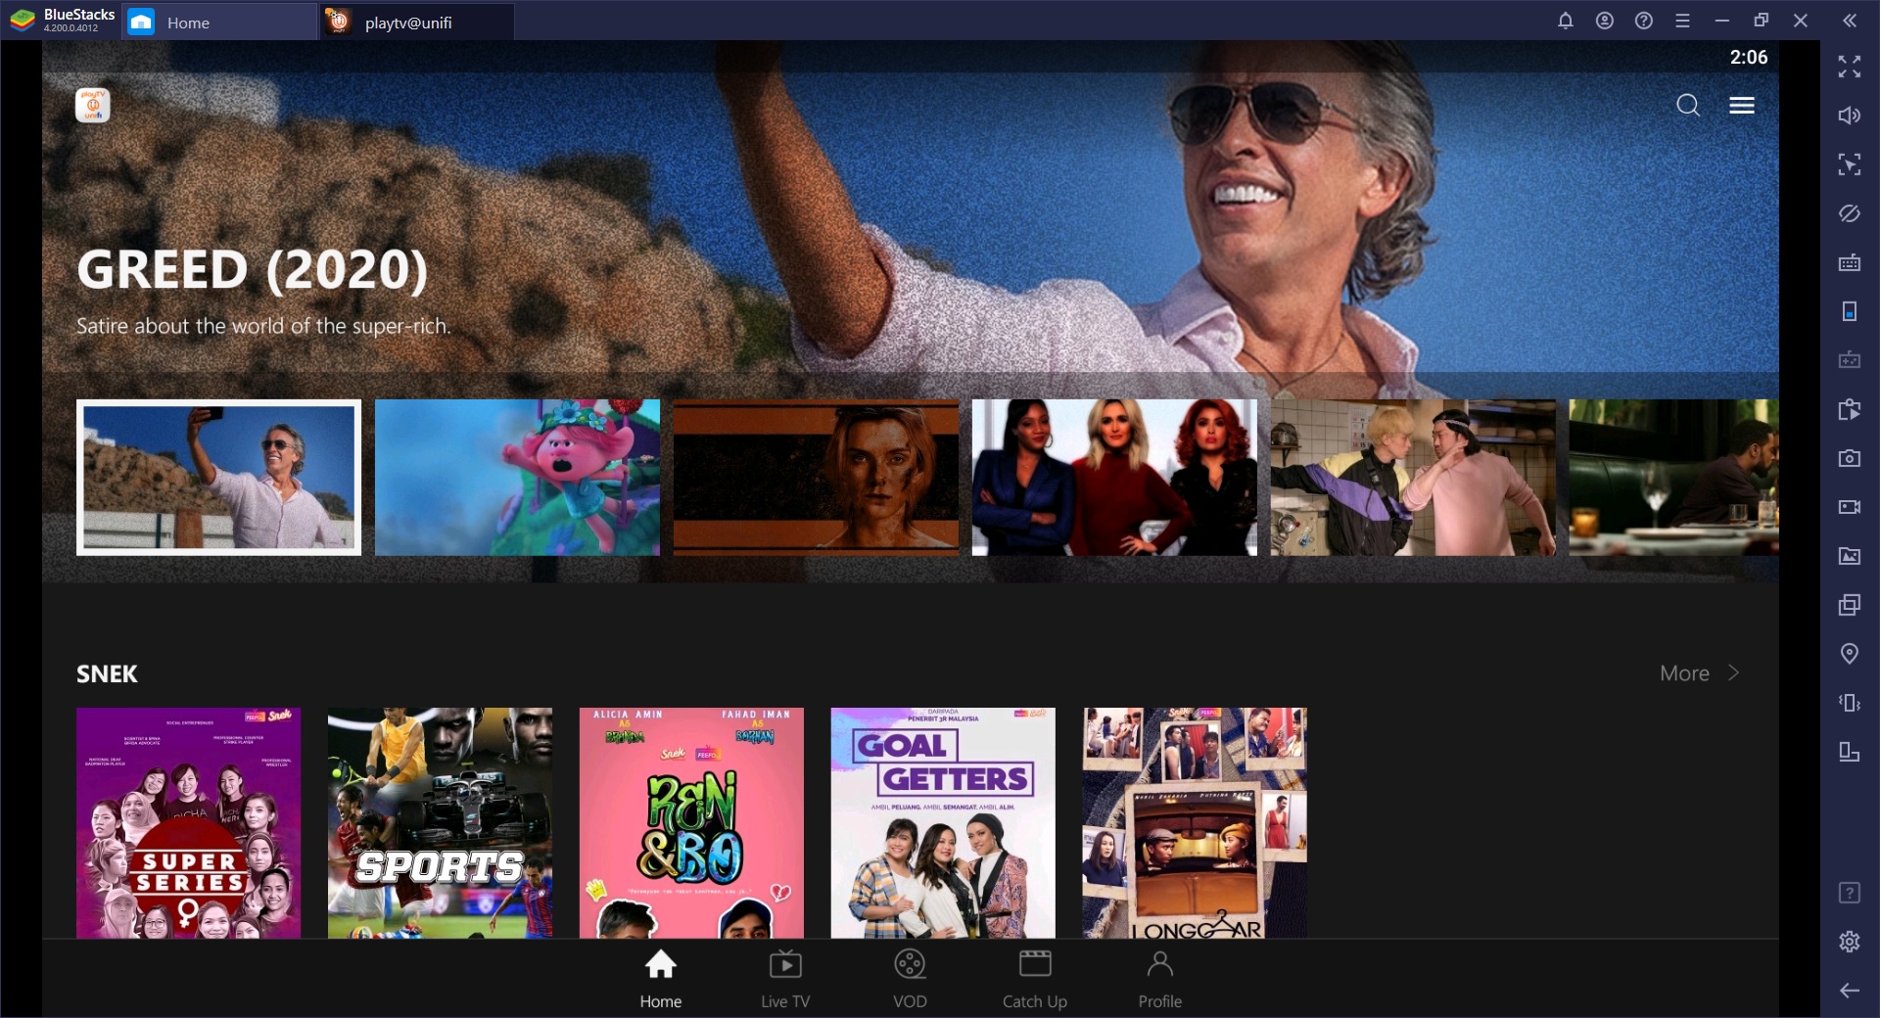Switch to the BlueStacks Home tab
The width and height of the screenshot is (1880, 1018).
(x=219, y=22)
